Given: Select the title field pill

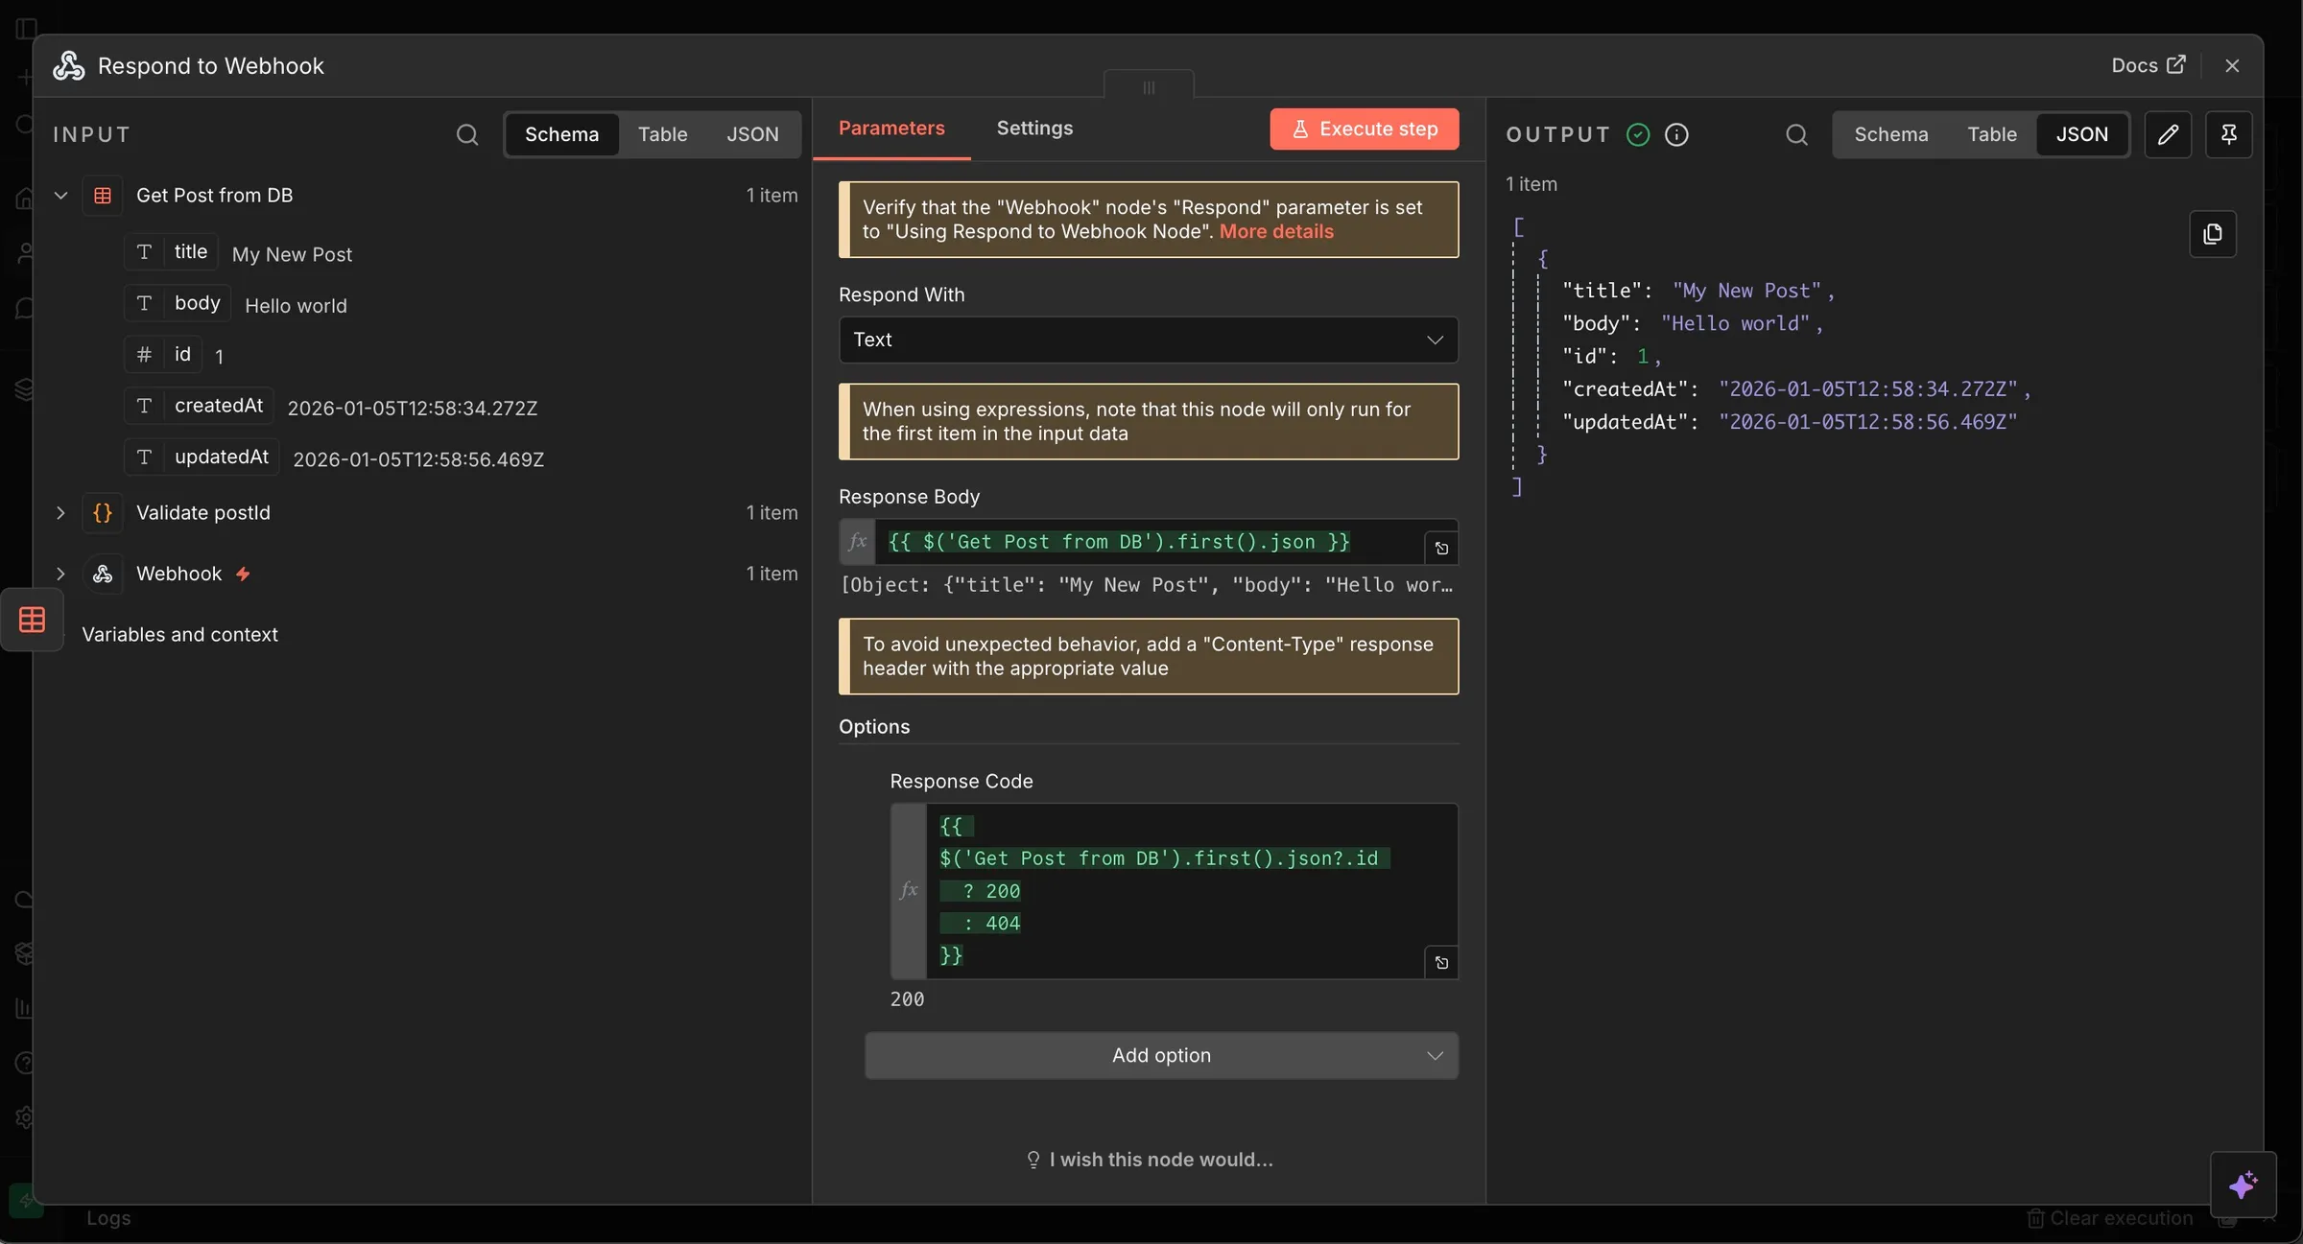Looking at the screenshot, I should click(x=172, y=251).
